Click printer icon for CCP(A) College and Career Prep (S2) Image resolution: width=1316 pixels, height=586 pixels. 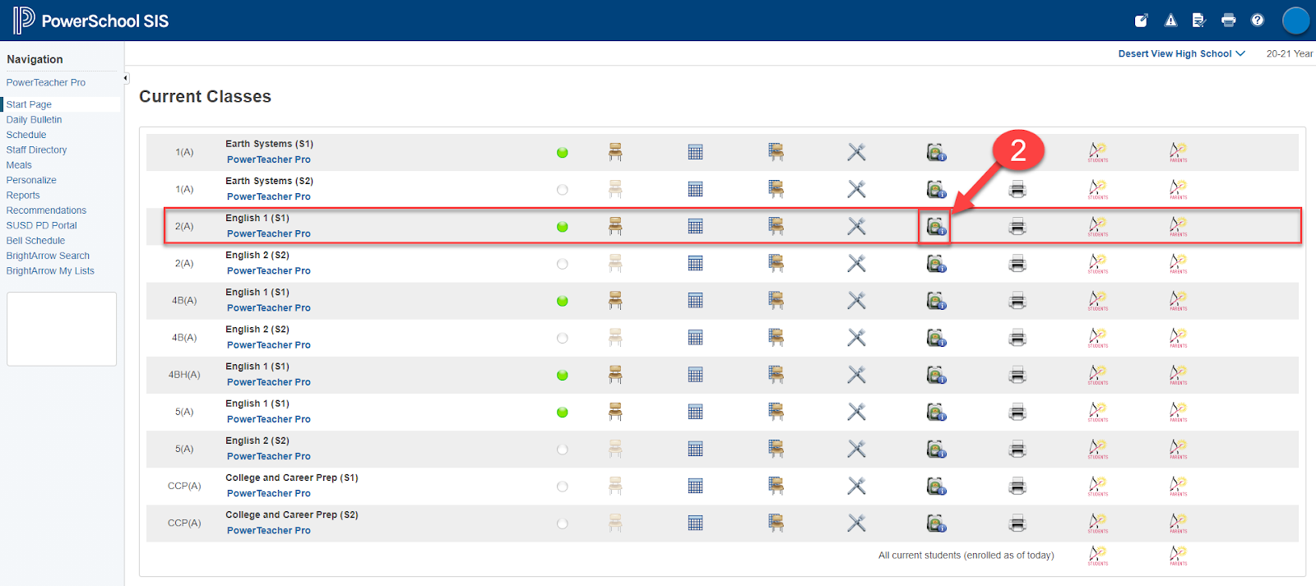tap(1017, 523)
